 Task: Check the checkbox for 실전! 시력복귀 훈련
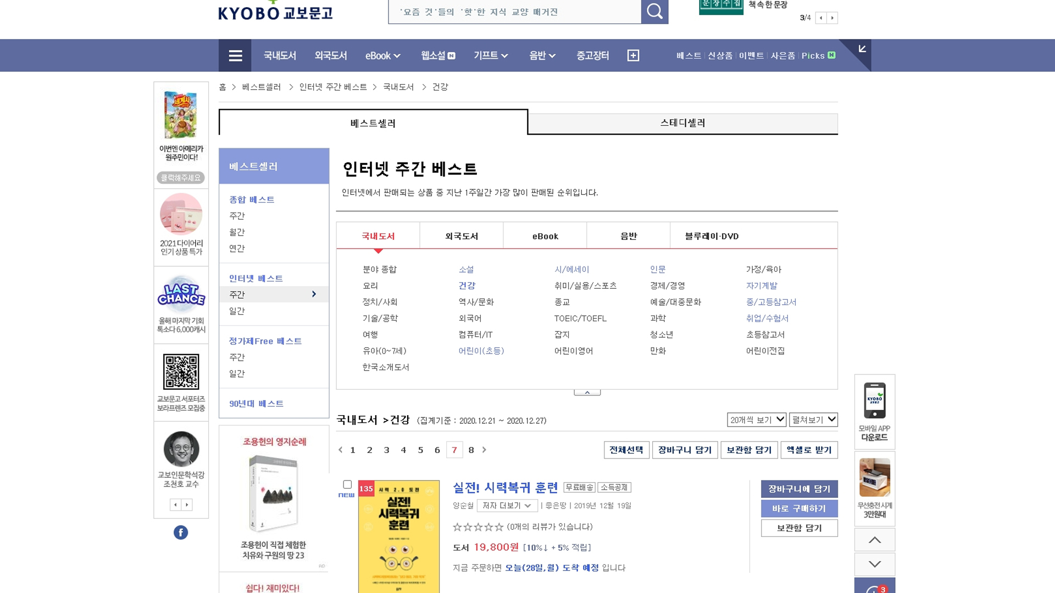(347, 484)
